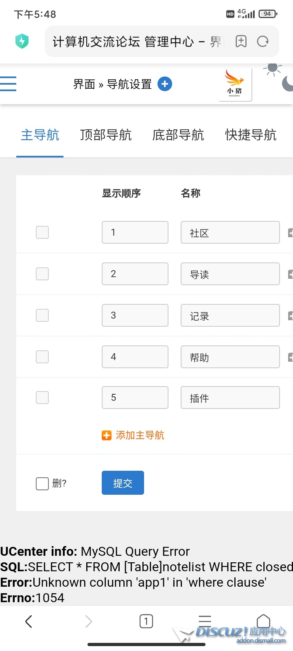Tap the 小猪 logo image

(x=235, y=83)
